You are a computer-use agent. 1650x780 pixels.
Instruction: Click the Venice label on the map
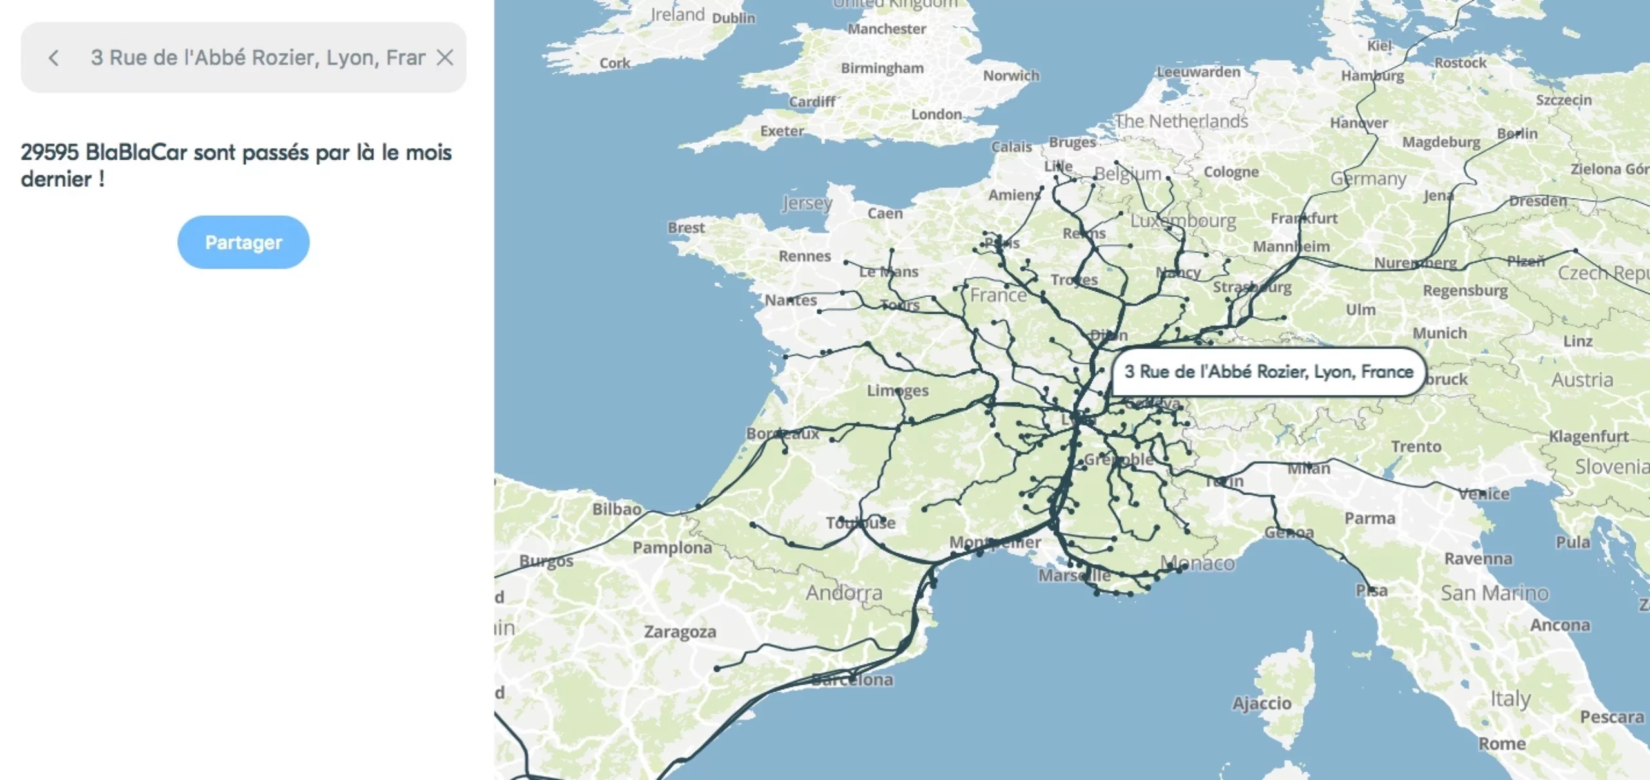(x=1484, y=494)
